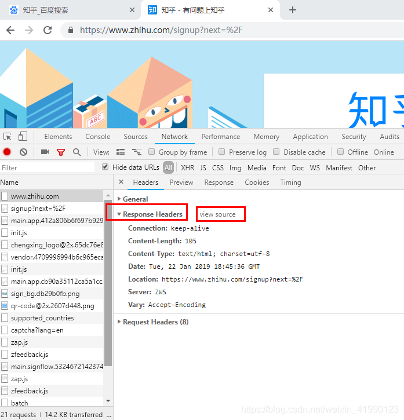Select the captcha?lang=en request
This screenshot has width=404, height=420.
[52, 330]
